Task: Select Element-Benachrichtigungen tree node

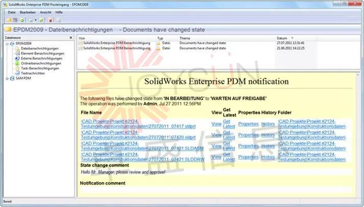Action: tap(40, 53)
